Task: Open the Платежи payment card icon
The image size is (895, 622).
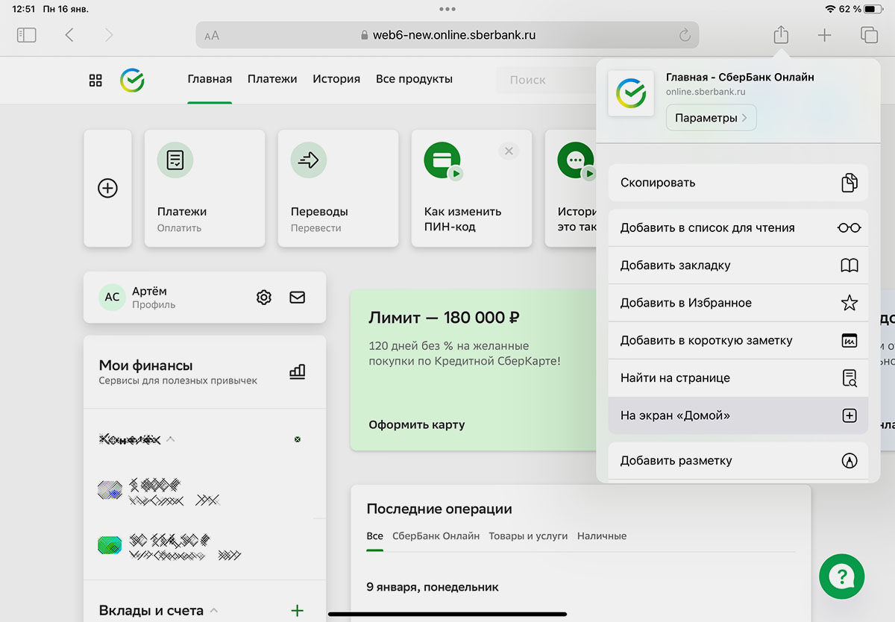Action: coord(175,160)
